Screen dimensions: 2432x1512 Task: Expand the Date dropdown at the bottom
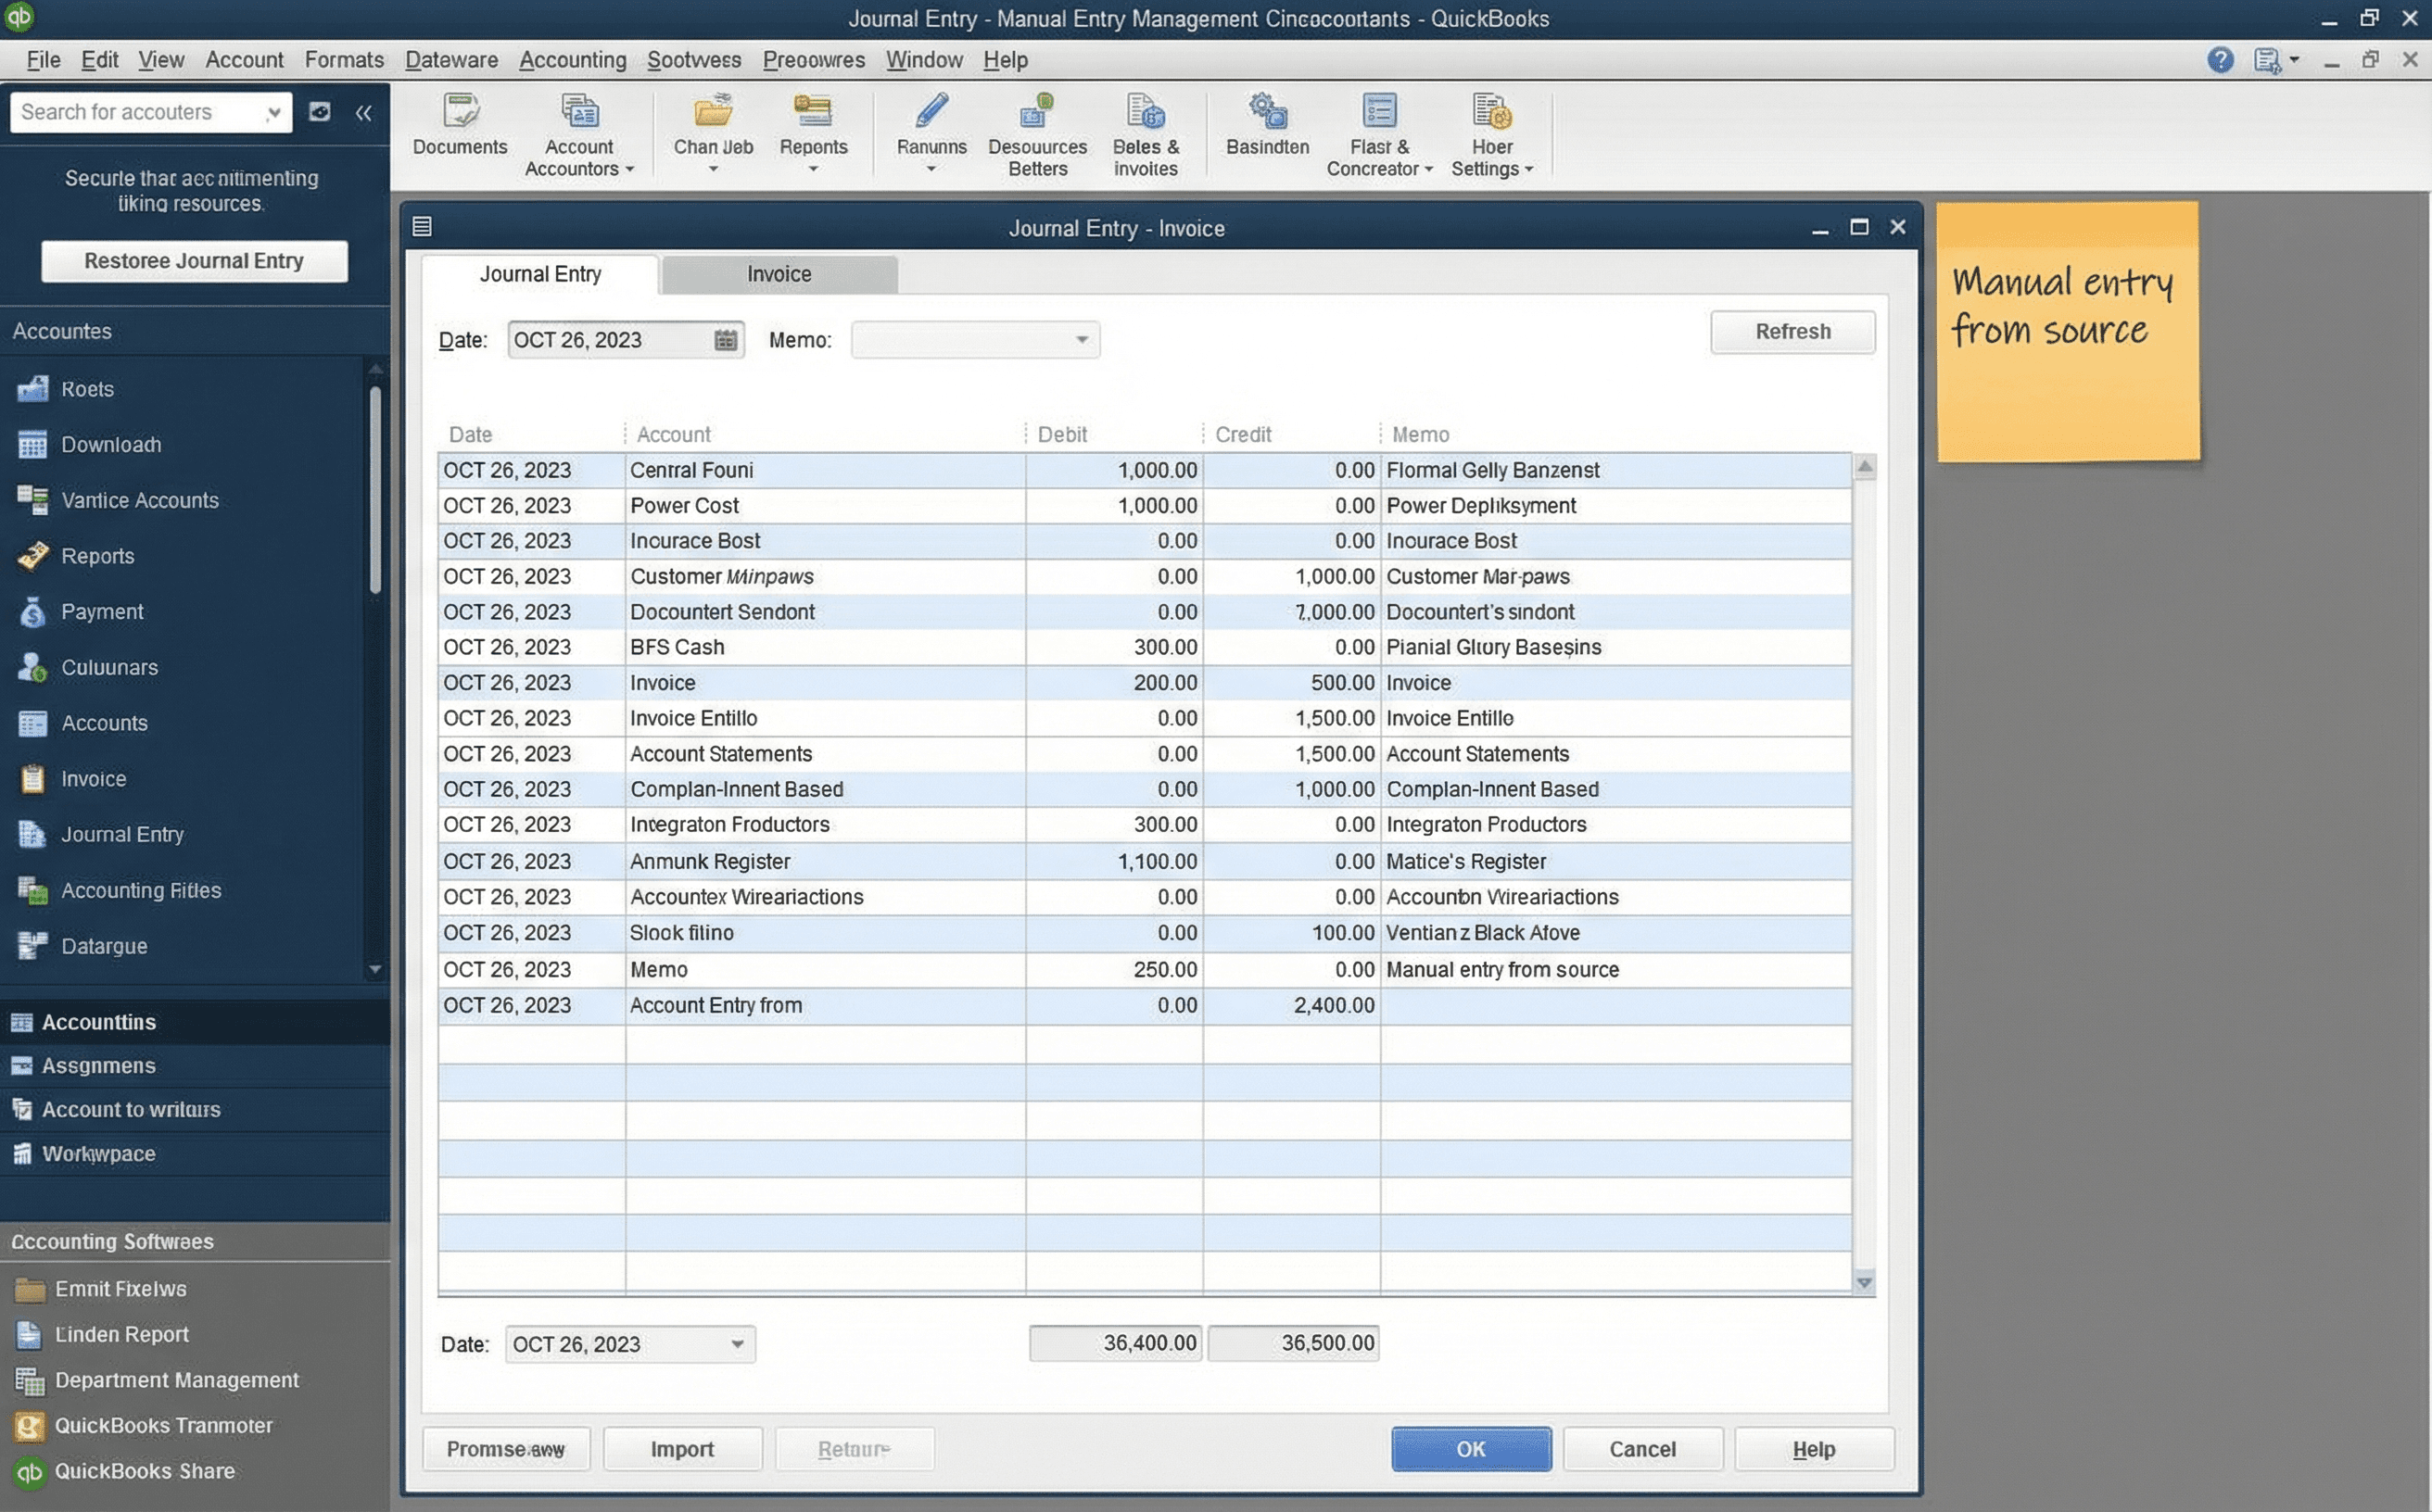tap(738, 1344)
